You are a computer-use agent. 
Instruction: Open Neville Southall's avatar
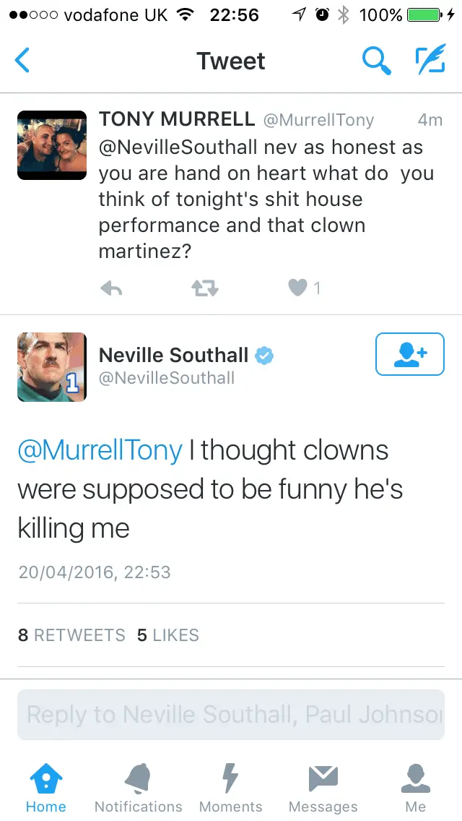(52, 366)
